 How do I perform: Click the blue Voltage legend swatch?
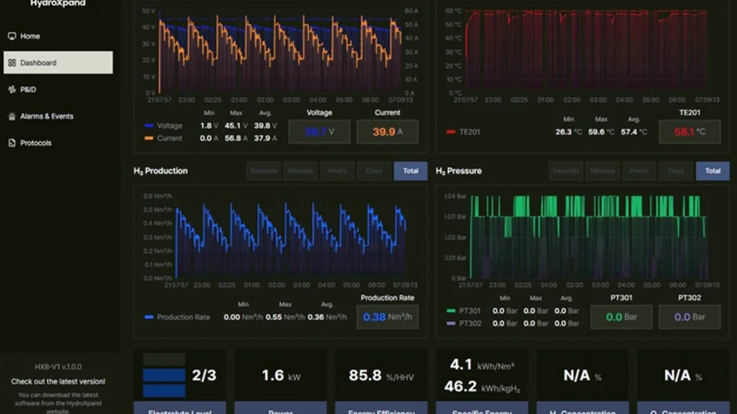(x=149, y=126)
